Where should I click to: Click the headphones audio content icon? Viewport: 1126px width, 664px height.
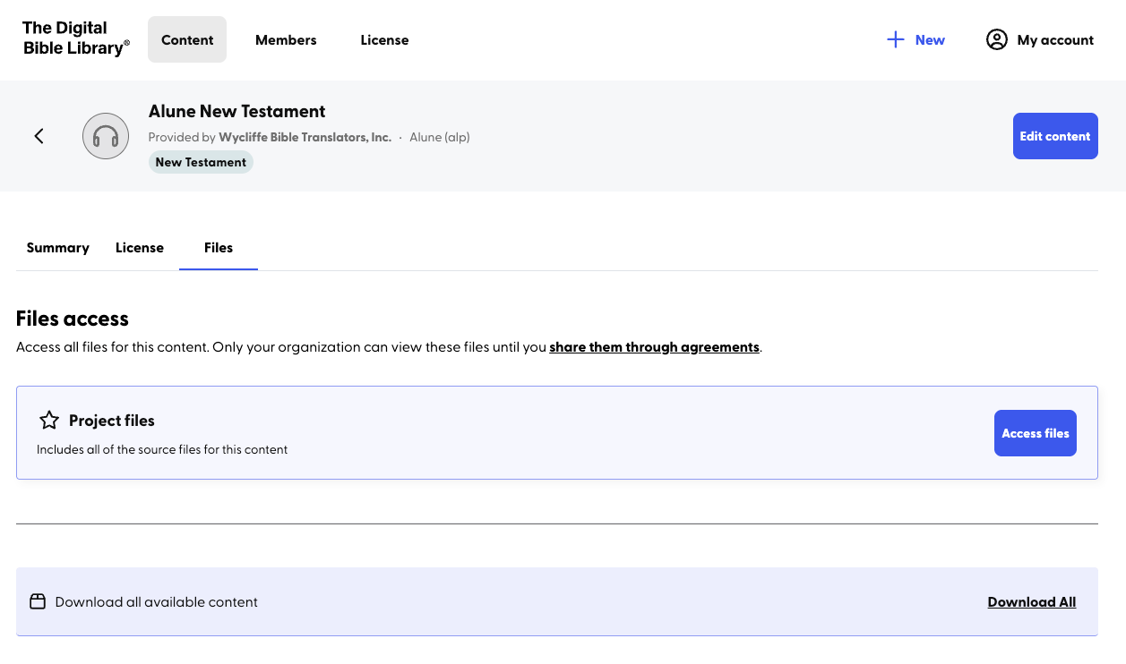106,136
